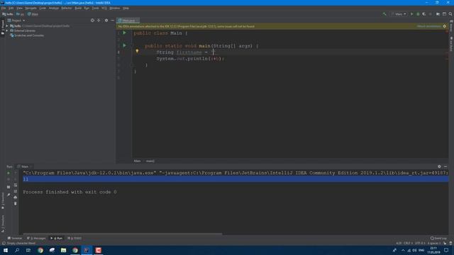
Task: Select Main tab in Run panel
Action: [25, 166]
